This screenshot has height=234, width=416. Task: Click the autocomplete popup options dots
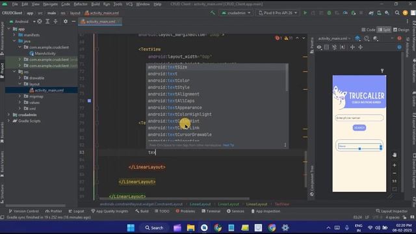[x=285, y=145]
